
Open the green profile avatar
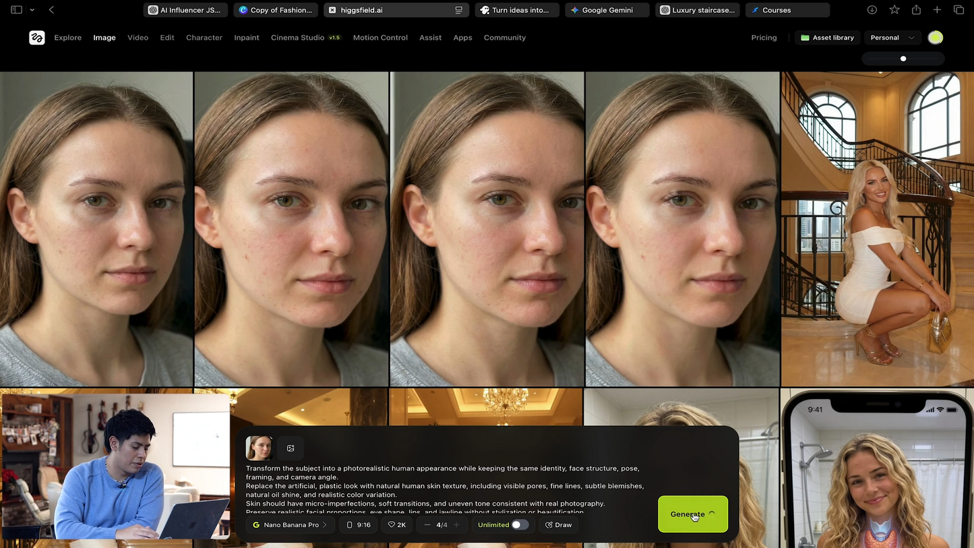[936, 38]
